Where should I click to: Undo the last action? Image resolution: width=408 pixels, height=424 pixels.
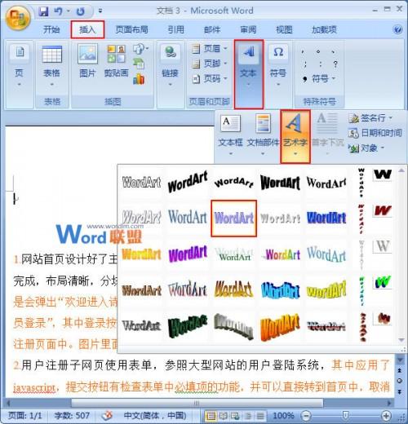(58, 11)
